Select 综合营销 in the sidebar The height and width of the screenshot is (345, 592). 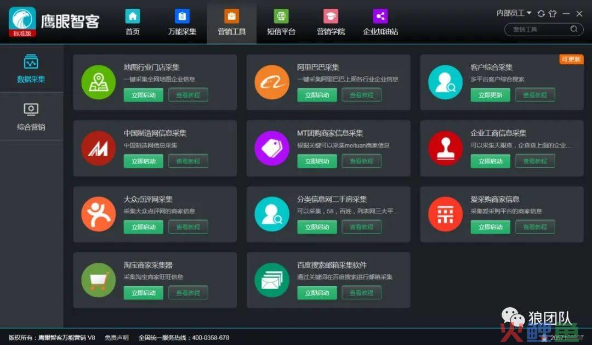tap(31, 116)
